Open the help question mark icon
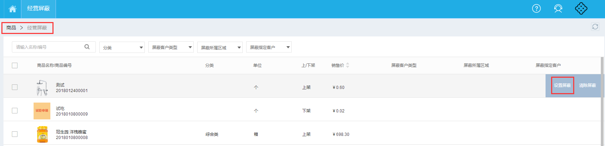Screen dimensions: 605x146 click(536, 8)
